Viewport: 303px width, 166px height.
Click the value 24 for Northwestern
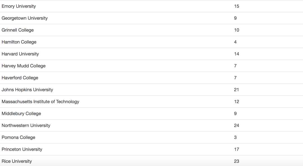pos(237,125)
